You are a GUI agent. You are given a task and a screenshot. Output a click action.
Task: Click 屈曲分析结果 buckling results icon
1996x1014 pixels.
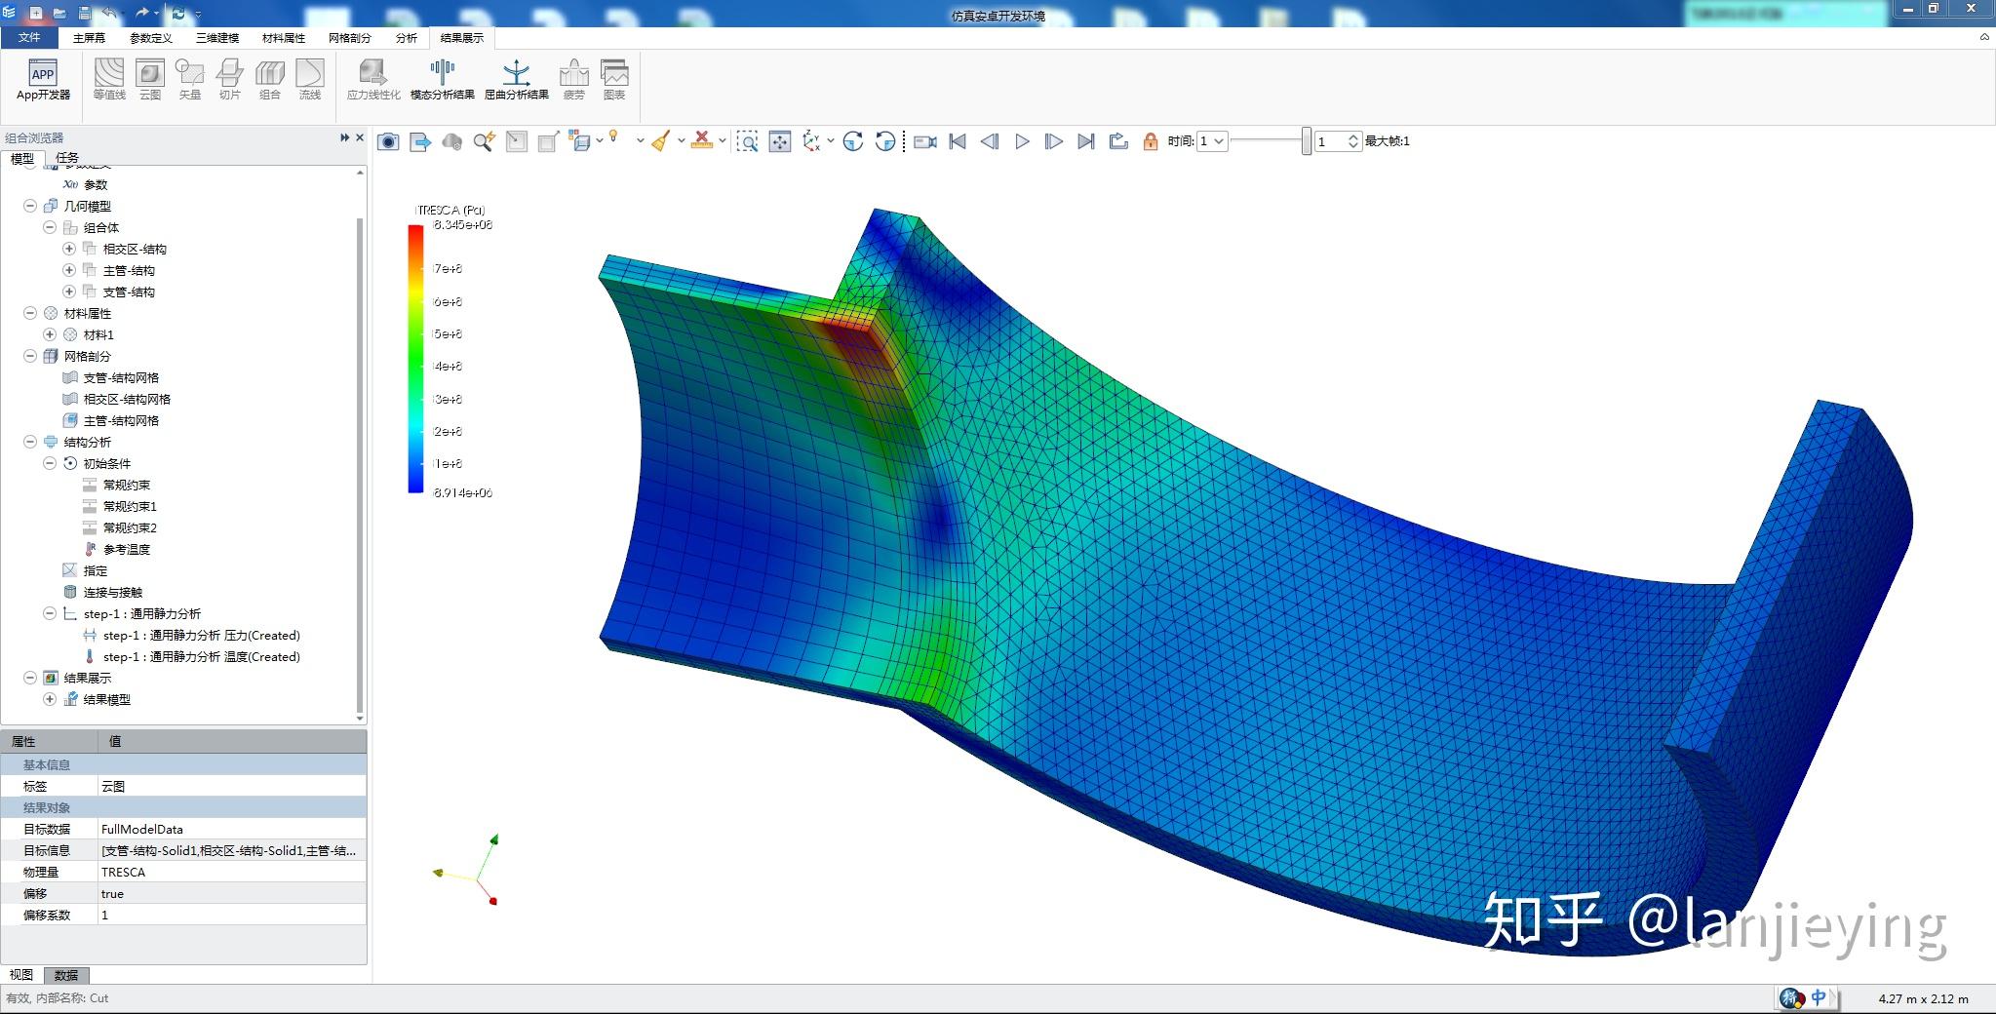pos(517,78)
